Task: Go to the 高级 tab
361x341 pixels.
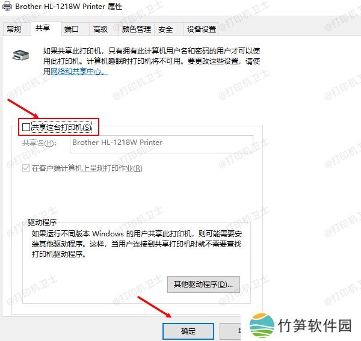Action: click(100, 29)
